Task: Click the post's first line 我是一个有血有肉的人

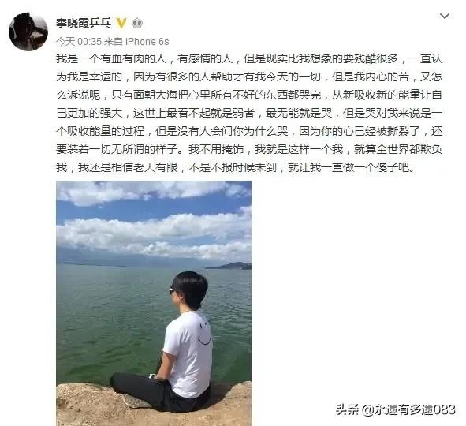Action: coord(111,58)
